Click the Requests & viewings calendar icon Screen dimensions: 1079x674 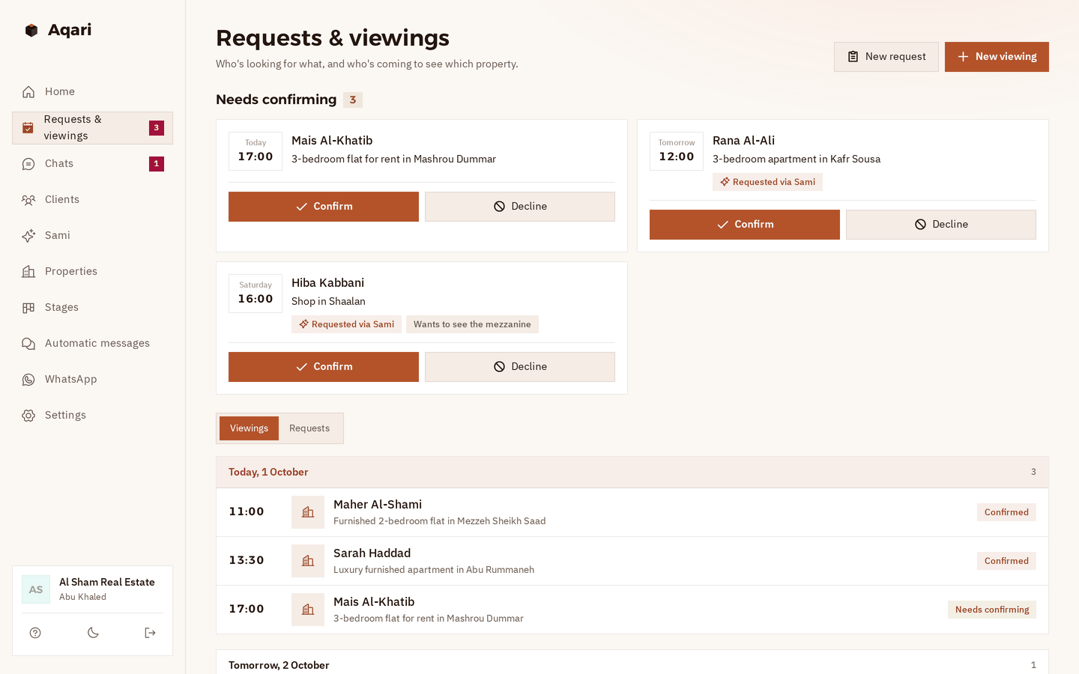pos(28,128)
